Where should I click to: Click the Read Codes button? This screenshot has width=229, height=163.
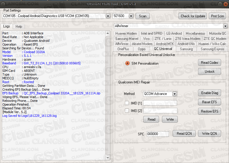(x=209, y=63)
